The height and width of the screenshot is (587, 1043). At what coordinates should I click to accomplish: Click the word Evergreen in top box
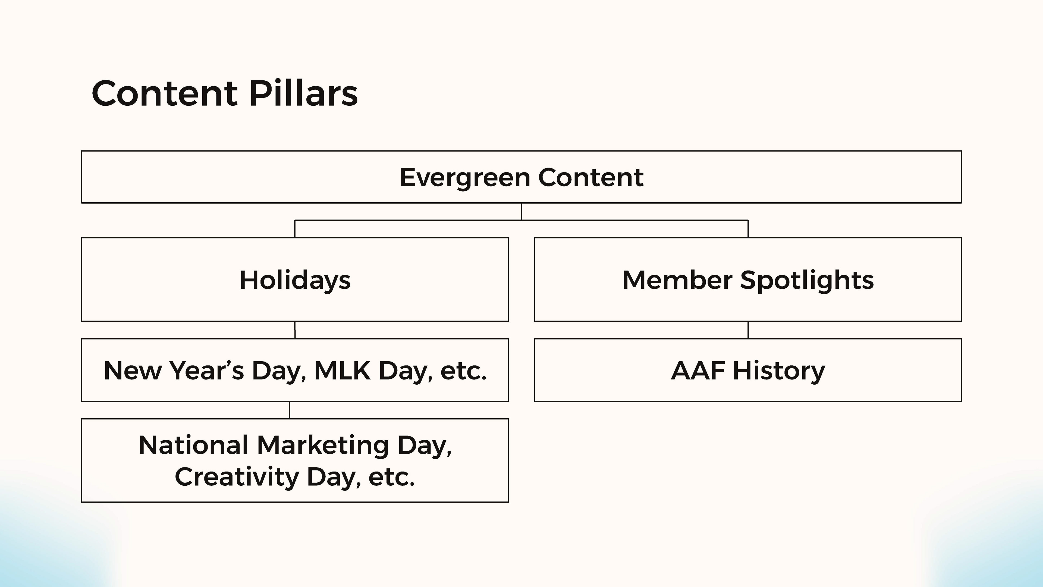coord(465,178)
